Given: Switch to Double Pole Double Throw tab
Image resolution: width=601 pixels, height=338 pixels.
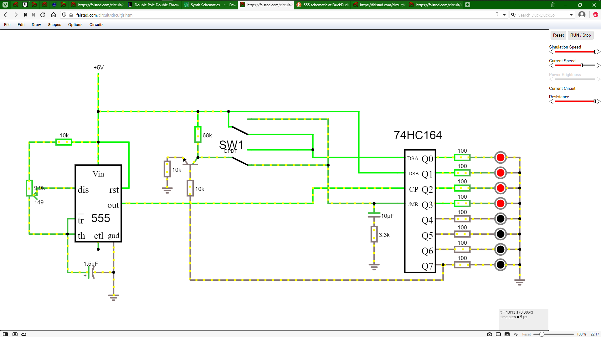Looking at the screenshot, I should [x=153, y=5].
